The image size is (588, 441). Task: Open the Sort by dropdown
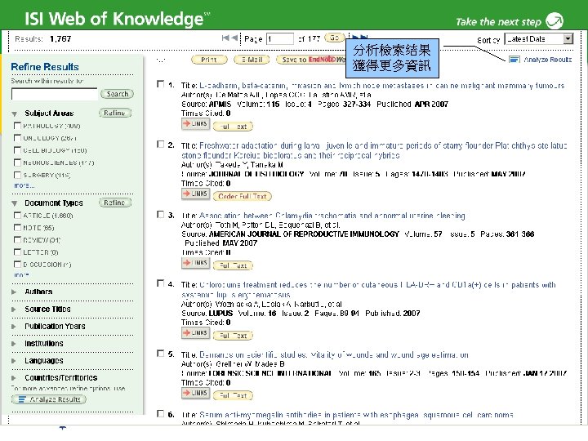pos(538,38)
